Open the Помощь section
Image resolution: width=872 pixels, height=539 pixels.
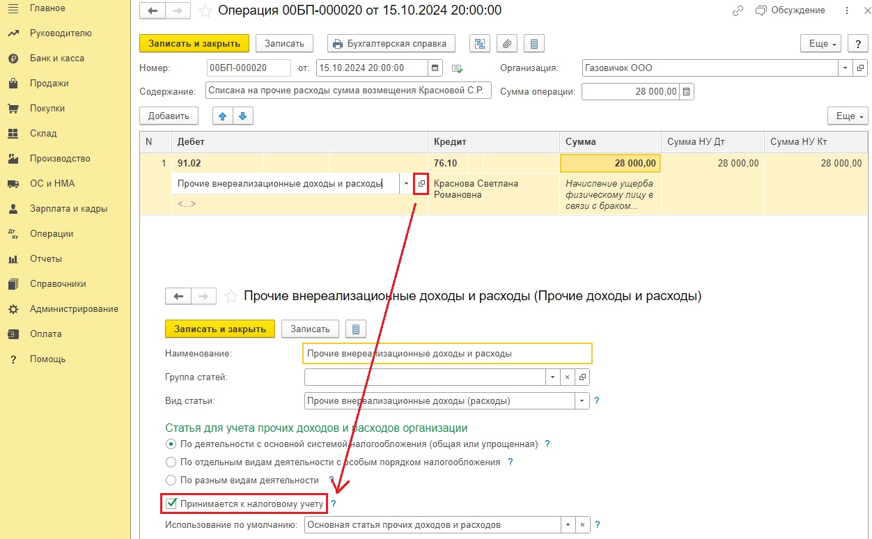(x=47, y=359)
